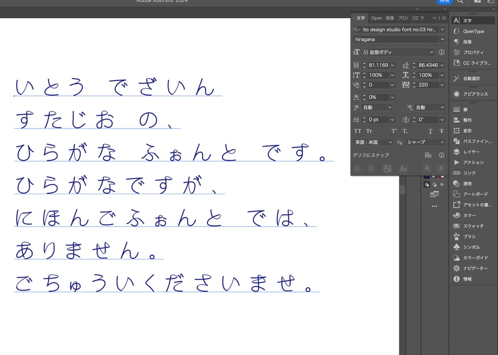
Task: Open the シンボル (Symbols) panel
Action: (473, 247)
